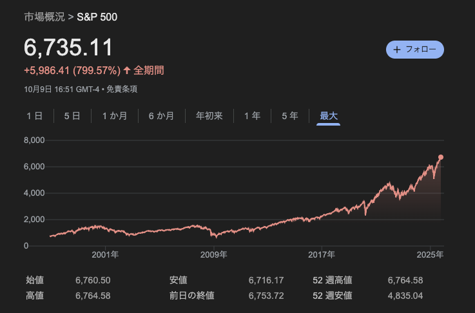Click the endpoint dot on the chart line
The width and height of the screenshot is (475, 313).
pyautogui.click(x=441, y=157)
